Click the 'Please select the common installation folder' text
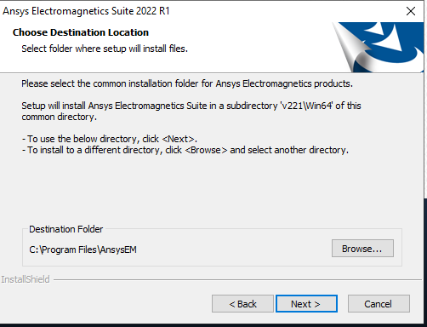The image size is (427, 327). (x=187, y=83)
